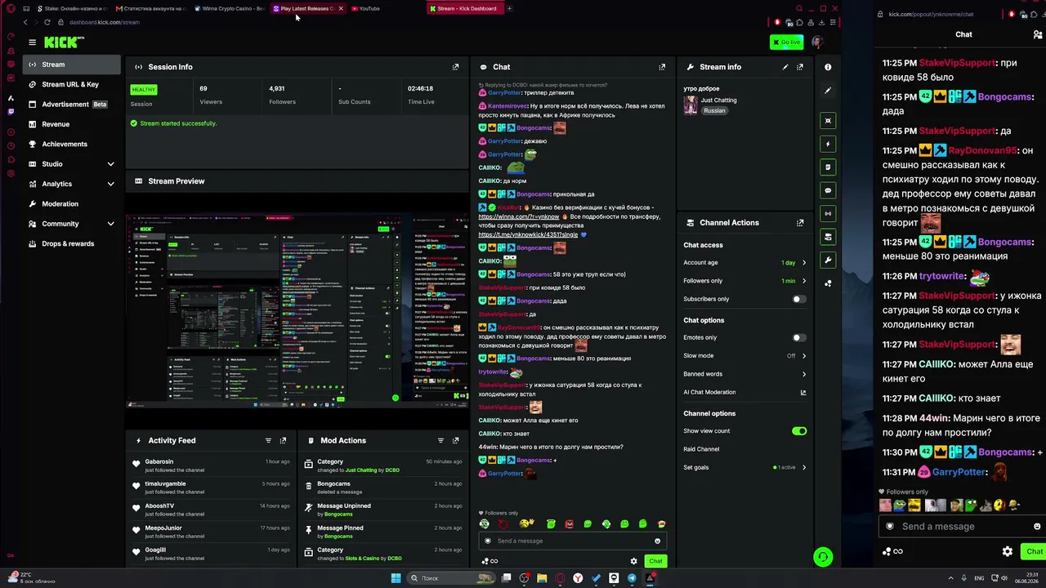
Task: Toggle Emotes only chat mode
Action: click(x=799, y=337)
